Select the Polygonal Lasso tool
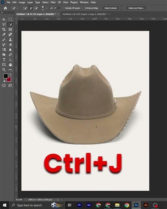Image resolution: width=167 pixels, height=209 pixels. (4, 25)
